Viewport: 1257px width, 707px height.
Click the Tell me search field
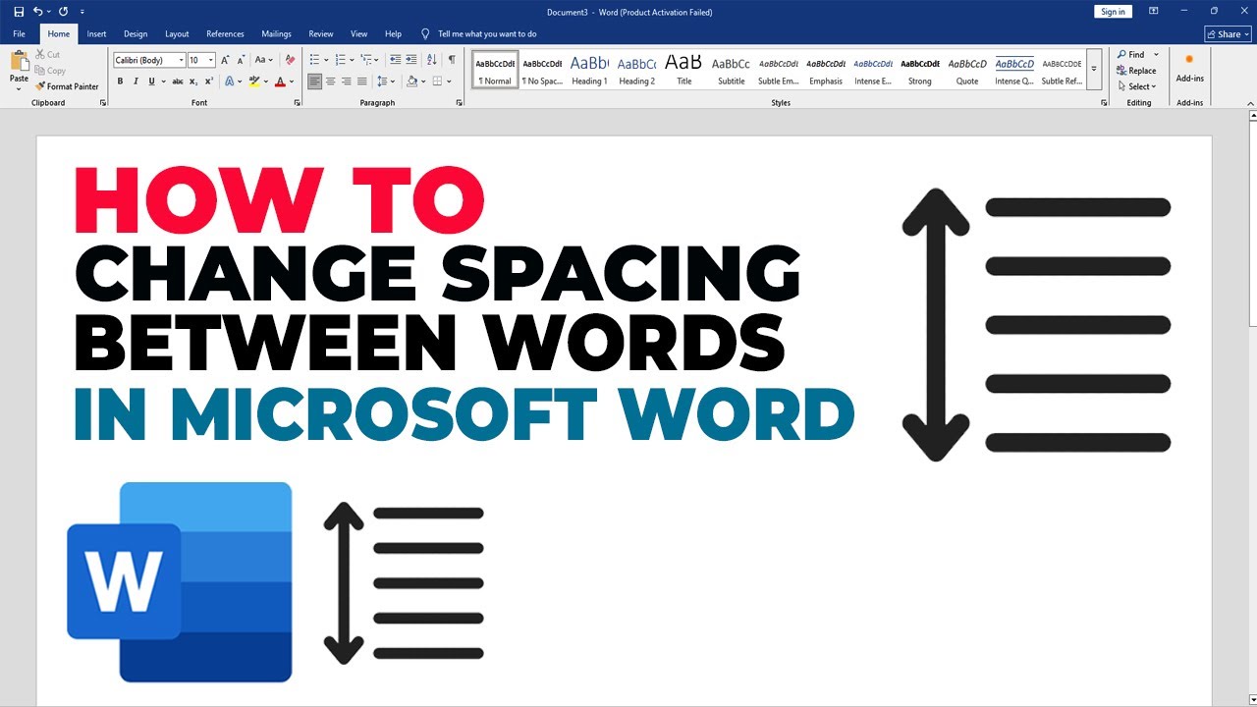pos(487,33)
